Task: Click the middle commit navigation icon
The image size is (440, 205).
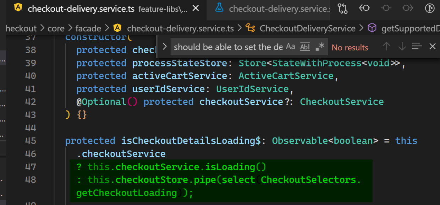Action: [386, 8]
